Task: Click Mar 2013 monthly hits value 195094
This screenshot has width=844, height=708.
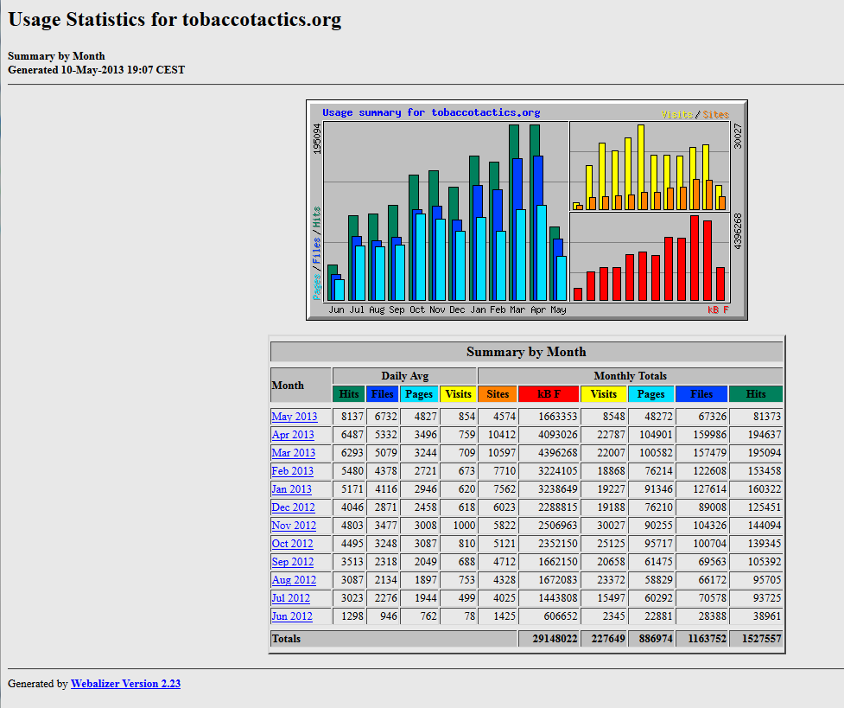Action: (765, 453)
